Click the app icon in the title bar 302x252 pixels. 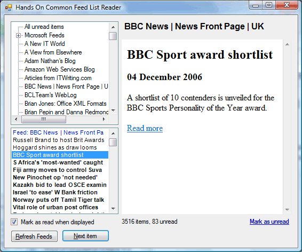pyautogui.click(x=9, y=7)
